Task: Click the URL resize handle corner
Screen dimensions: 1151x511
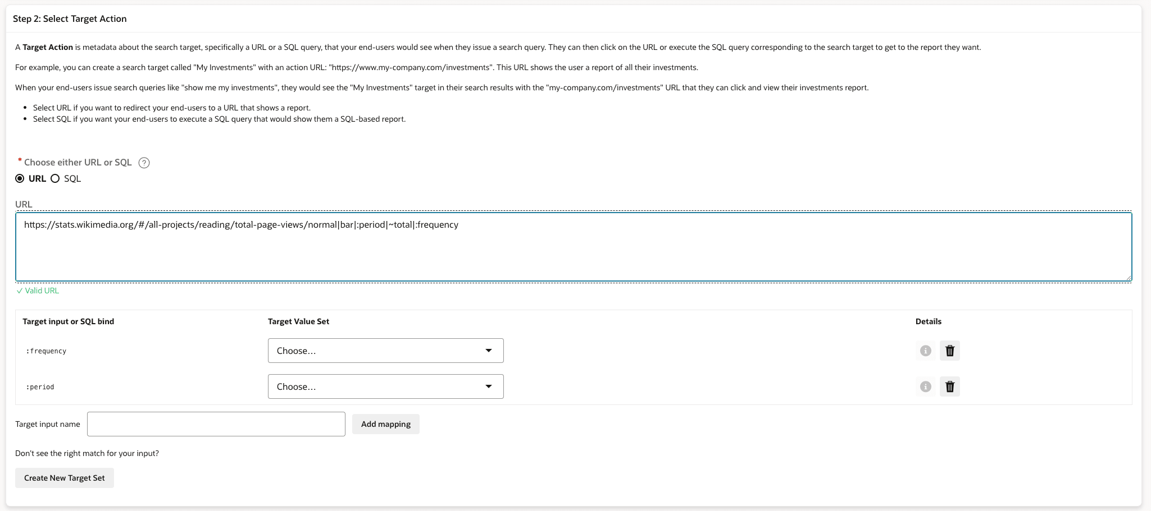Action: point(1128,277)
